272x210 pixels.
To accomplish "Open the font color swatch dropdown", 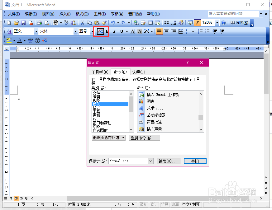I will pyautogui.click(x=24, y=40).
